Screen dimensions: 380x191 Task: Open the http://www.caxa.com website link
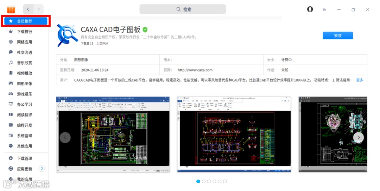(x=195, y=70)
